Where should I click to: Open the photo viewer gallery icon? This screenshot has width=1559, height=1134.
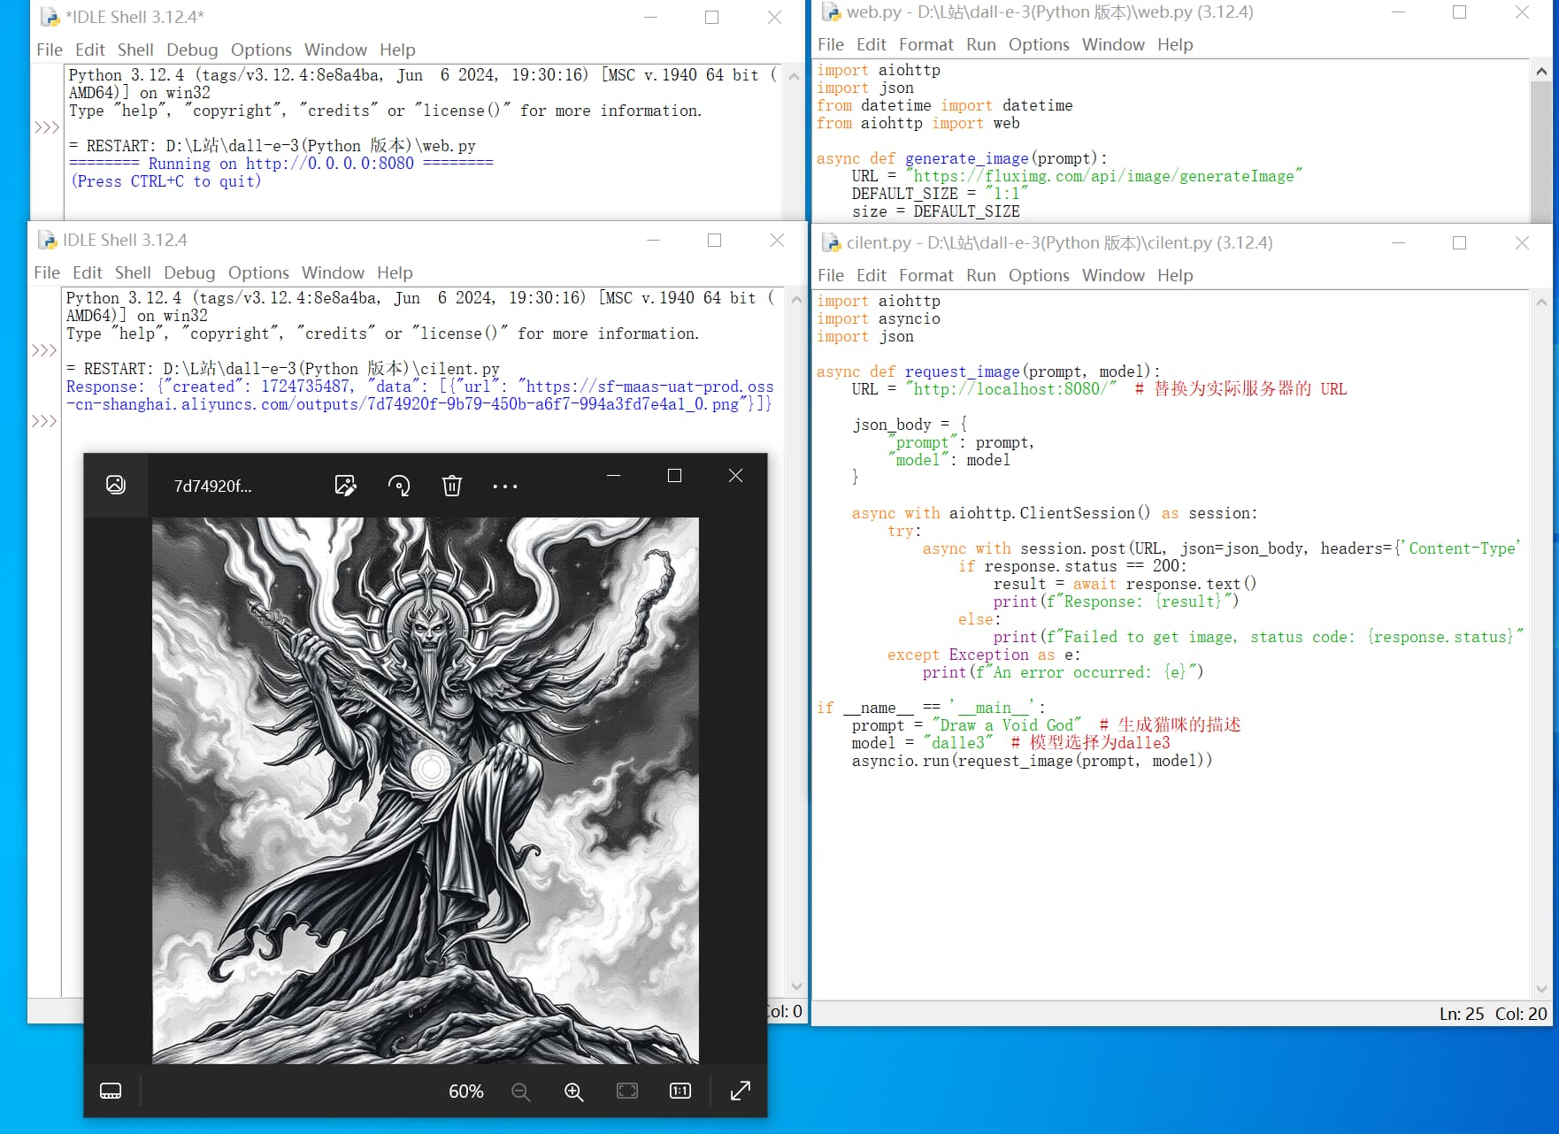pos(116,485)
